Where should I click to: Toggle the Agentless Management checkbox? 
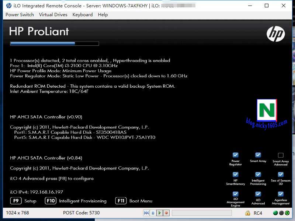click(x=281, y=194)
